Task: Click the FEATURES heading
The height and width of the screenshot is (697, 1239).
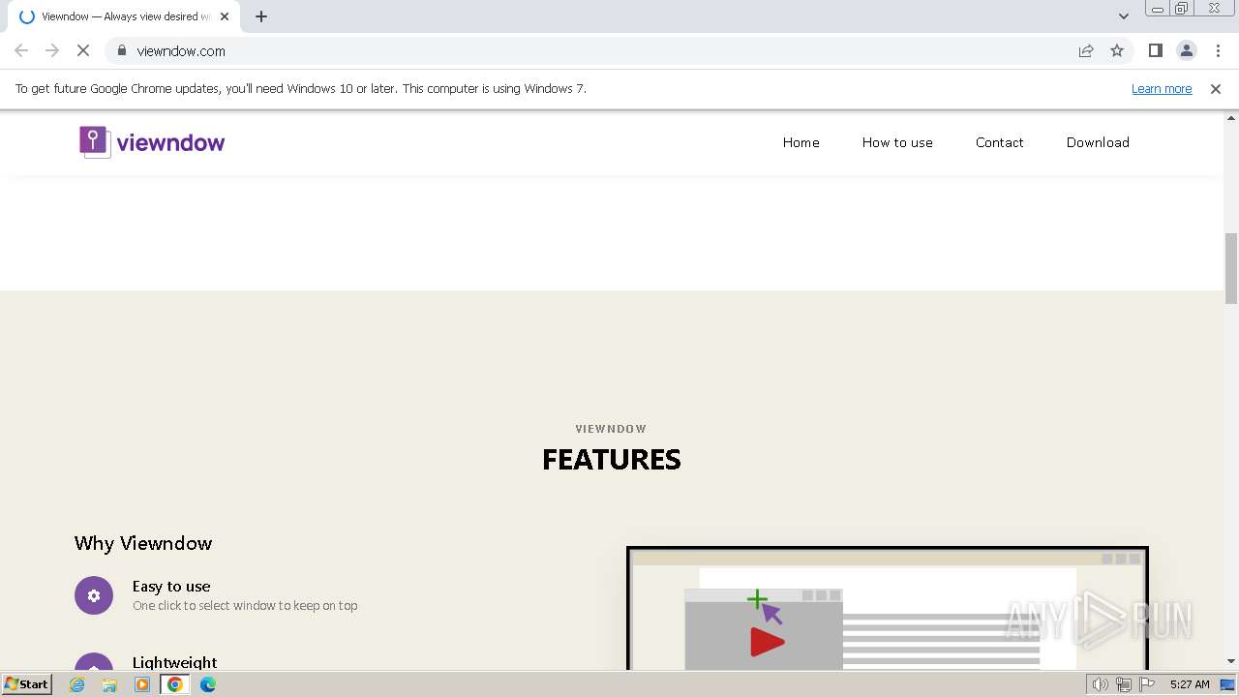Action: pos(612,459)
